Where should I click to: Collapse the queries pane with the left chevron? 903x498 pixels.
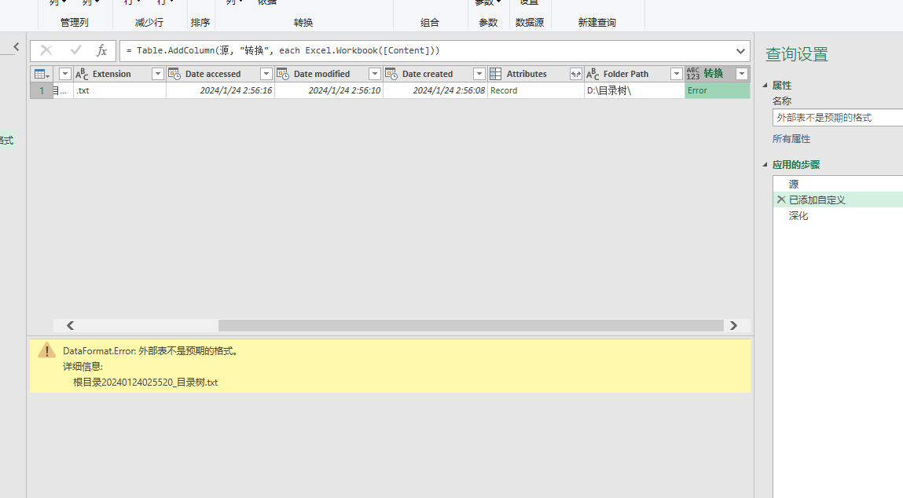tap(17, 46)
